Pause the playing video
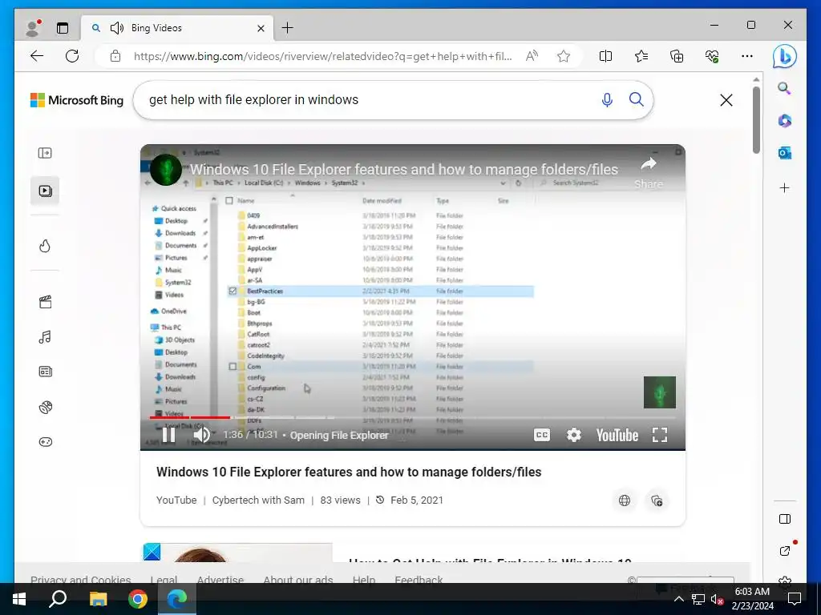 [168, 435]
